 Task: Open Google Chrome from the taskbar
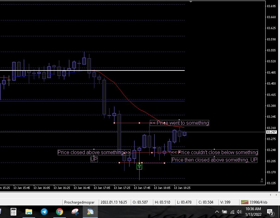pos(60,212)
